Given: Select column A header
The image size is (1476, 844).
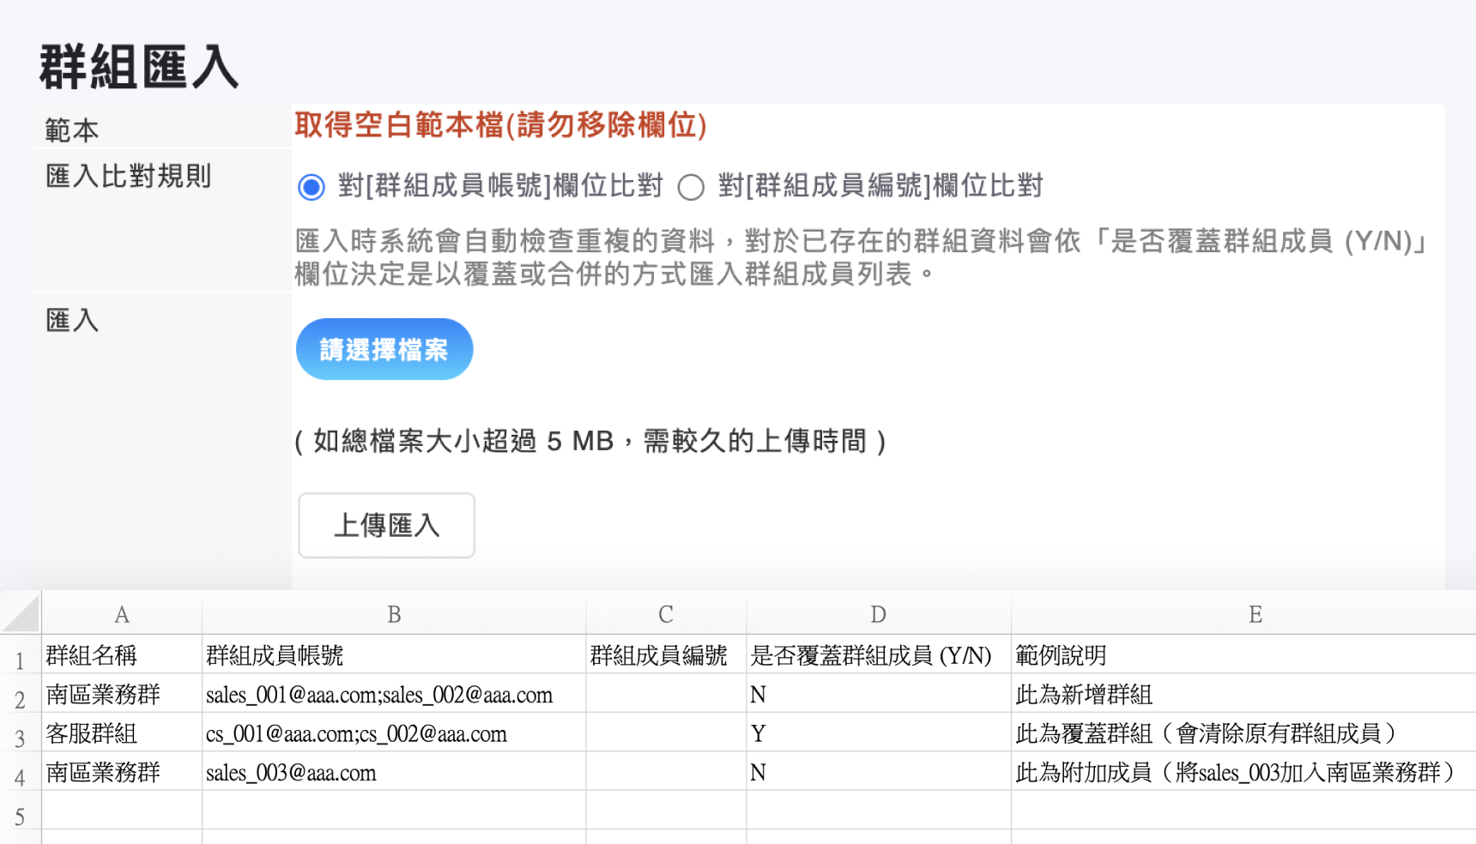Looking at the screenshot, I should pyautogui.click(x=122, y=614).
